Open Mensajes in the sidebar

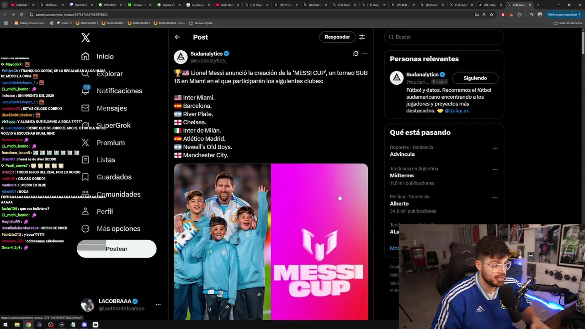(104, 108)
